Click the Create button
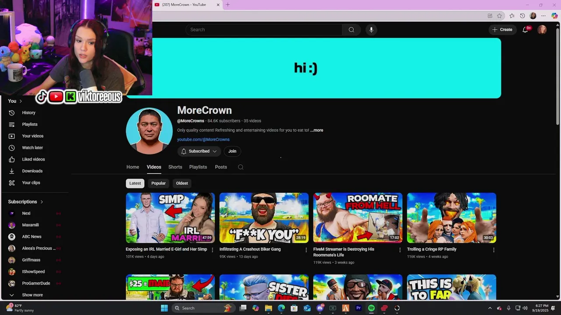This screenshot has height=315, width=561. [502, 30]
